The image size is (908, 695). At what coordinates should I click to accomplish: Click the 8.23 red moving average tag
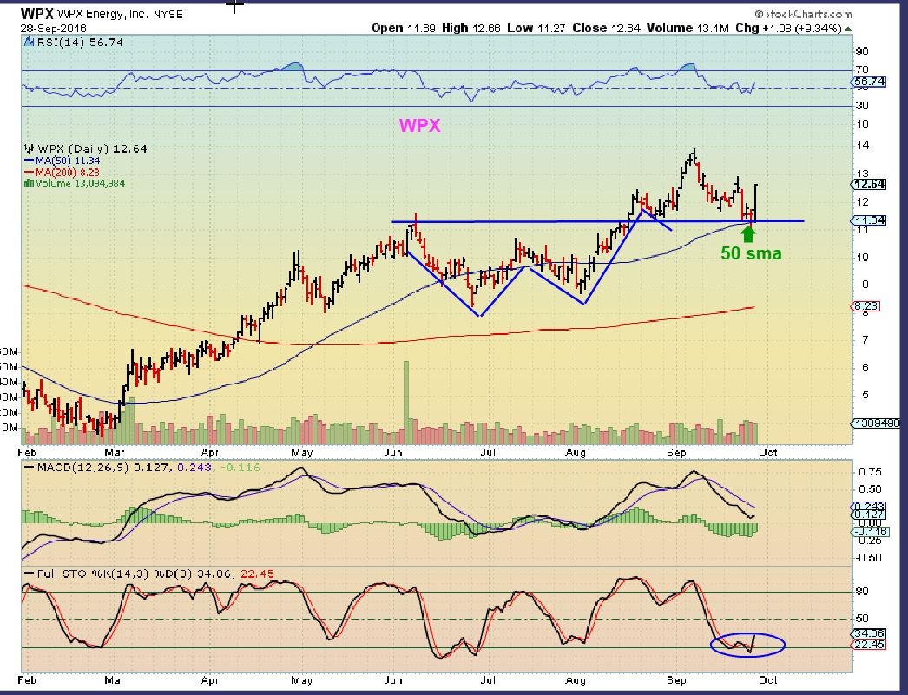point(866,306)
